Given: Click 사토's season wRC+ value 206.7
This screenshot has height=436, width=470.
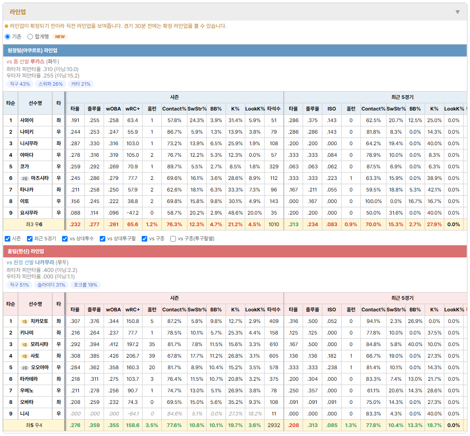Looking at the screenshot, I should coord(133,356).
